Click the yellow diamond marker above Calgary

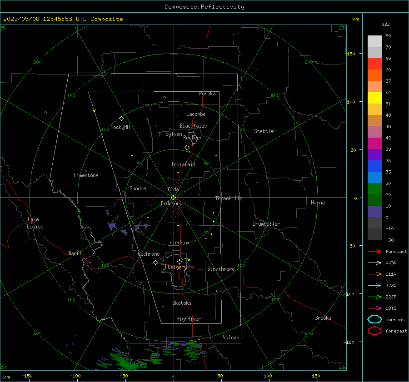click(x=180, y=262)
